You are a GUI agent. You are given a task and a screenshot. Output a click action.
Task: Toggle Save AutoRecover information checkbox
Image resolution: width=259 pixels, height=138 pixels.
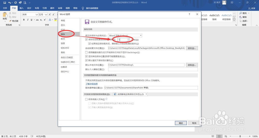pos(86,40)
